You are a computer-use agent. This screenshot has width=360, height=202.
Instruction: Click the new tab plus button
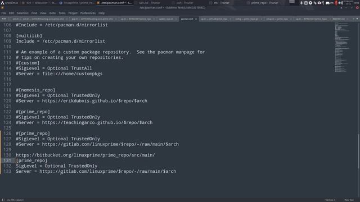coord(354,19)
